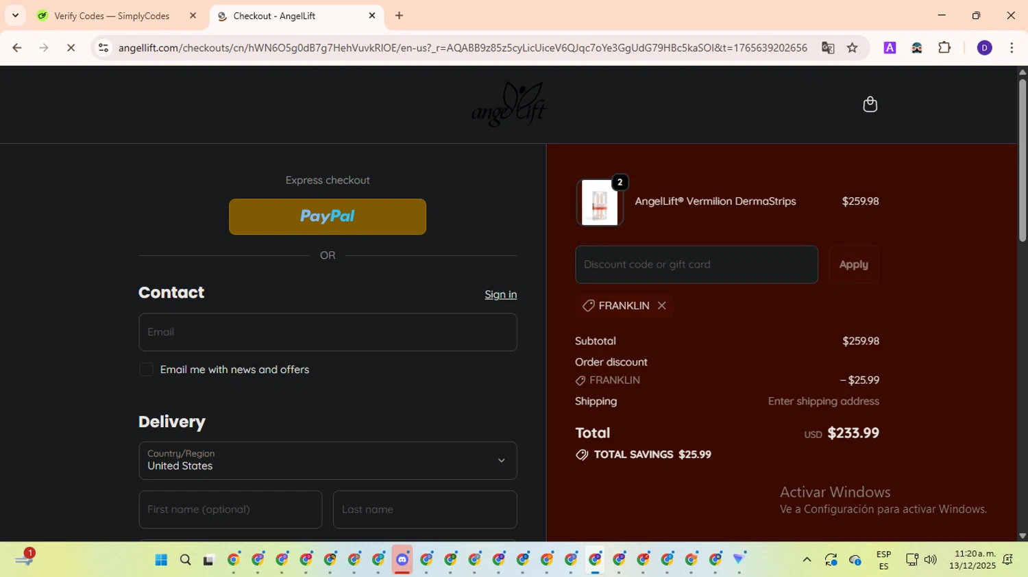Open the volume control in system tray
Screen dimensions: 1028x577
tap(930, 560)
